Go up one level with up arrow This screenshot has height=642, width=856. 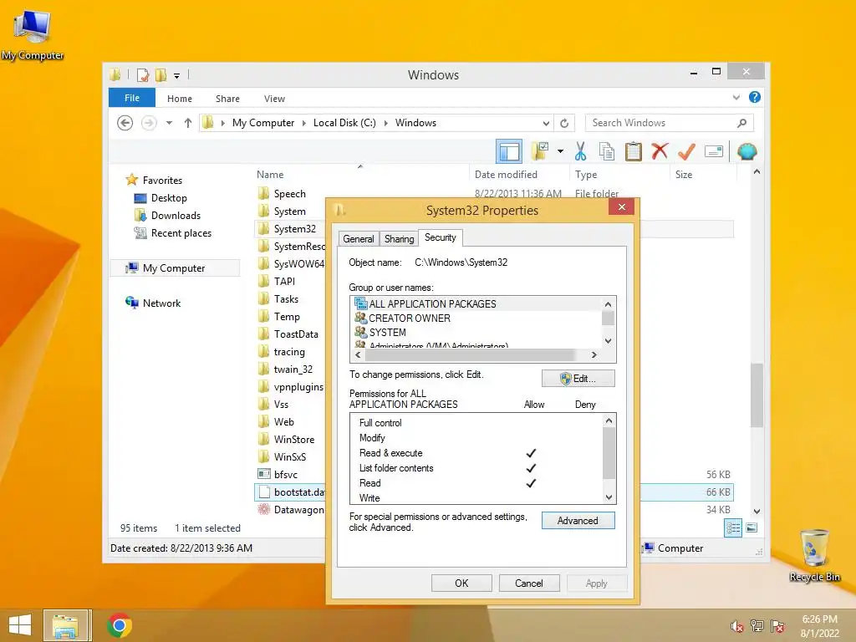188,123
